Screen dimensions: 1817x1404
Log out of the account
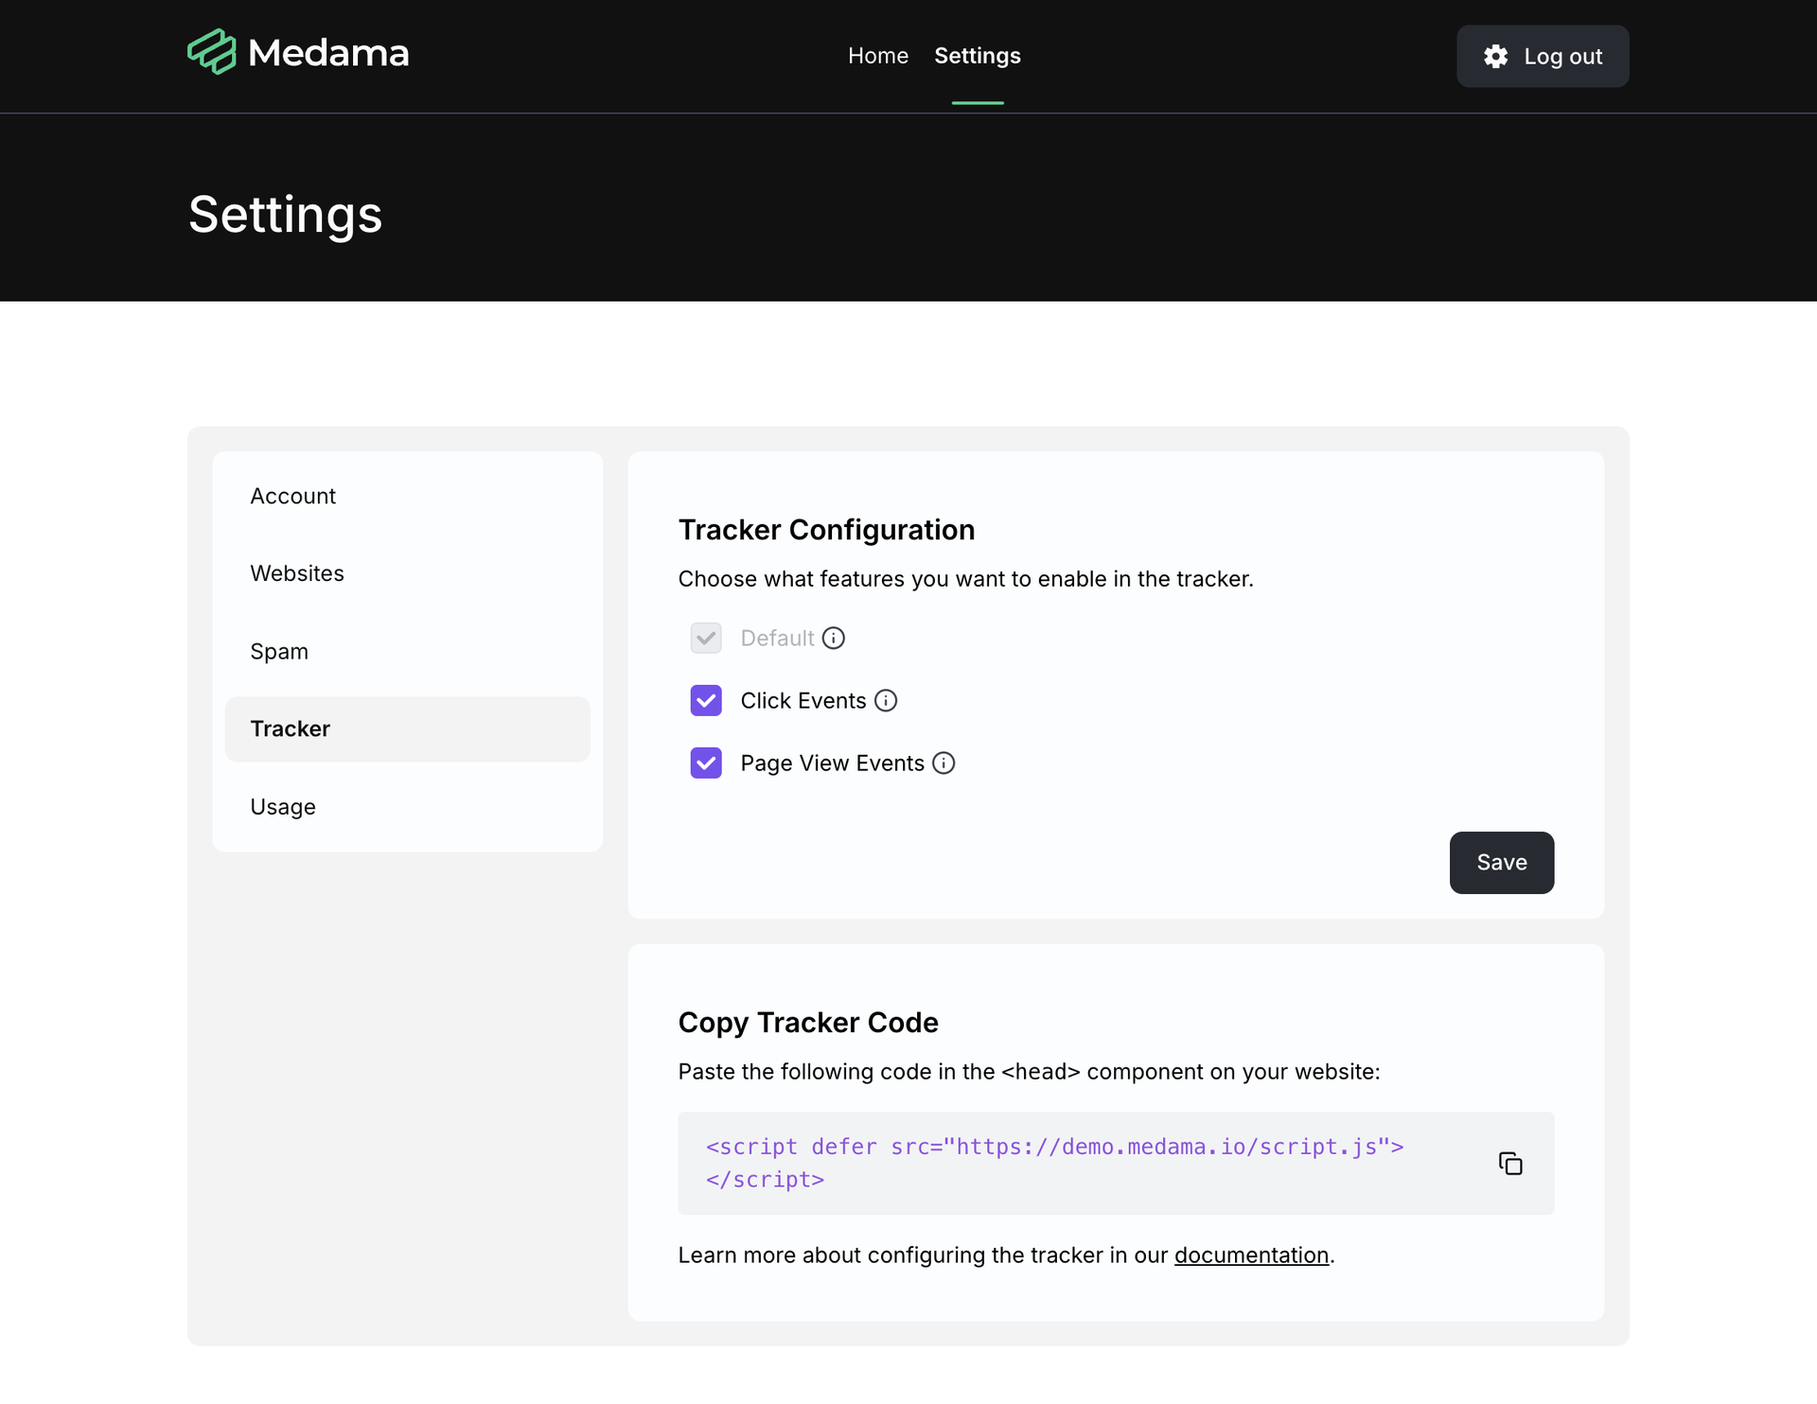point(1543,57)
